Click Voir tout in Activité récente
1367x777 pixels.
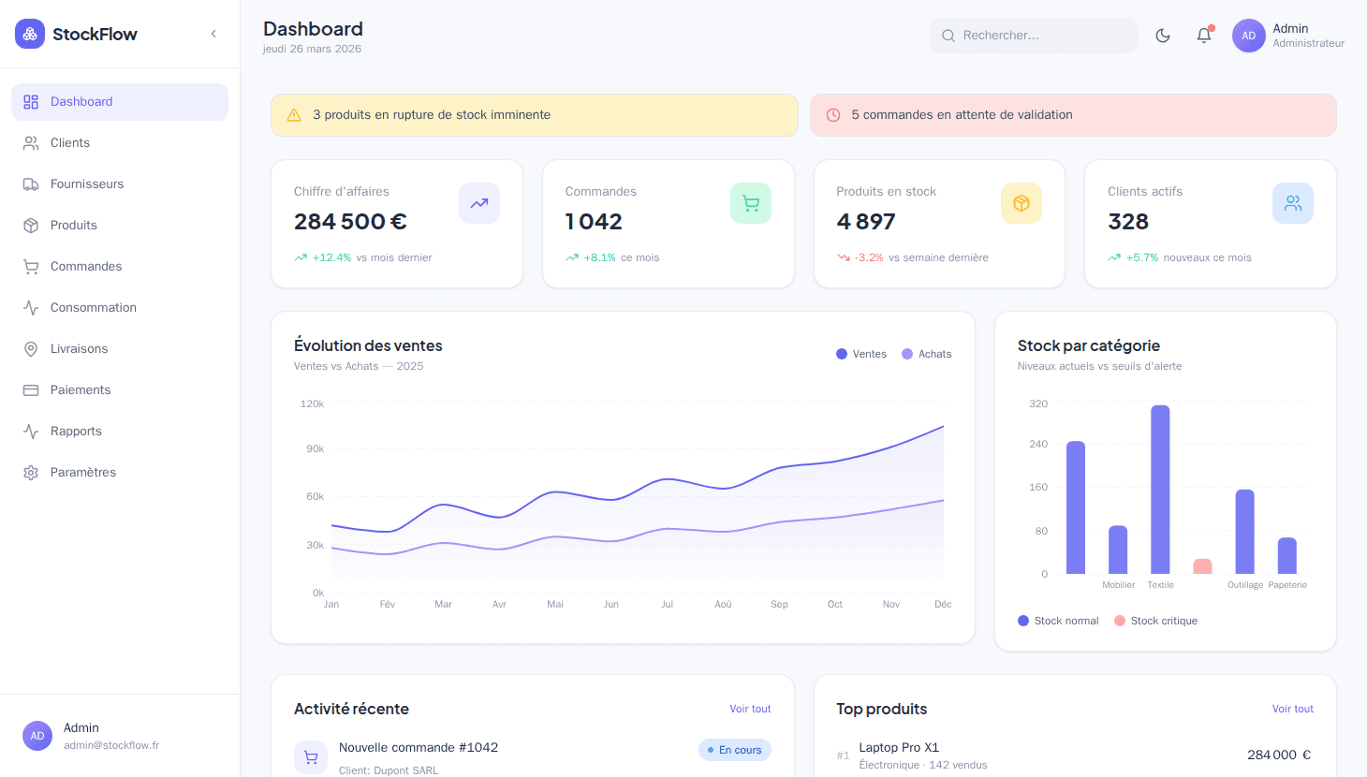coord(750,709)
